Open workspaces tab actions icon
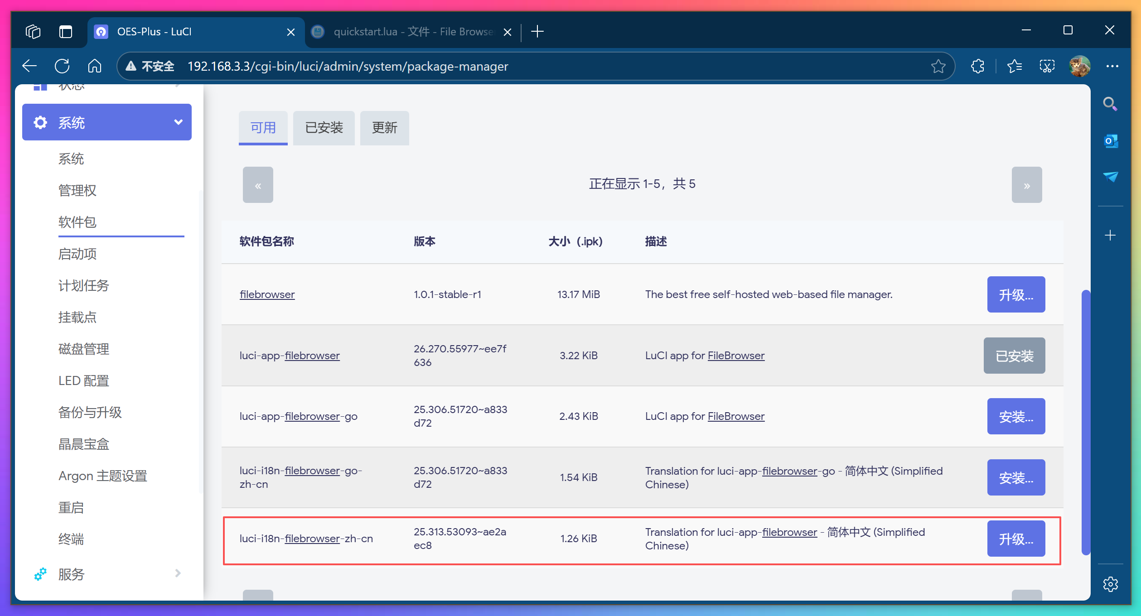 33,32
